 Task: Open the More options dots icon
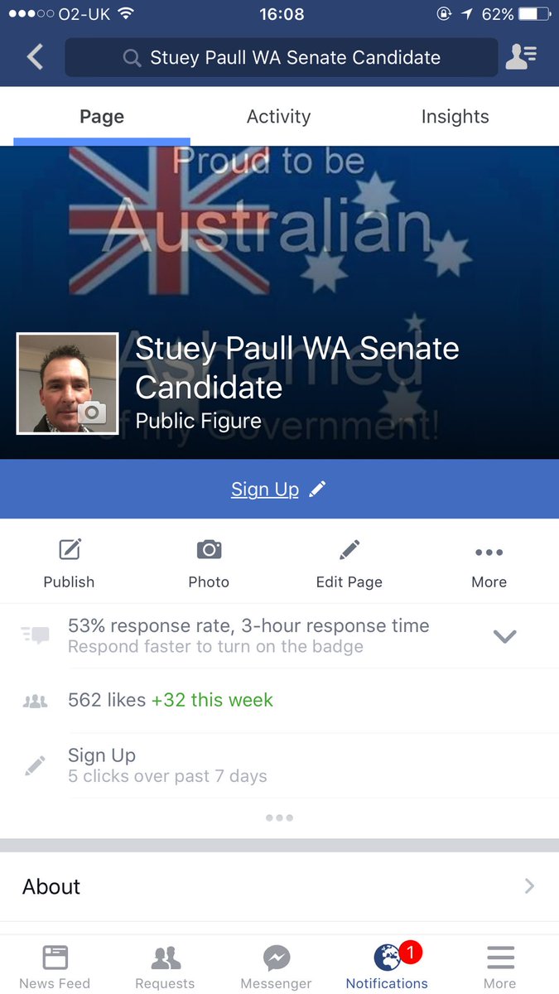coord(489,552)
